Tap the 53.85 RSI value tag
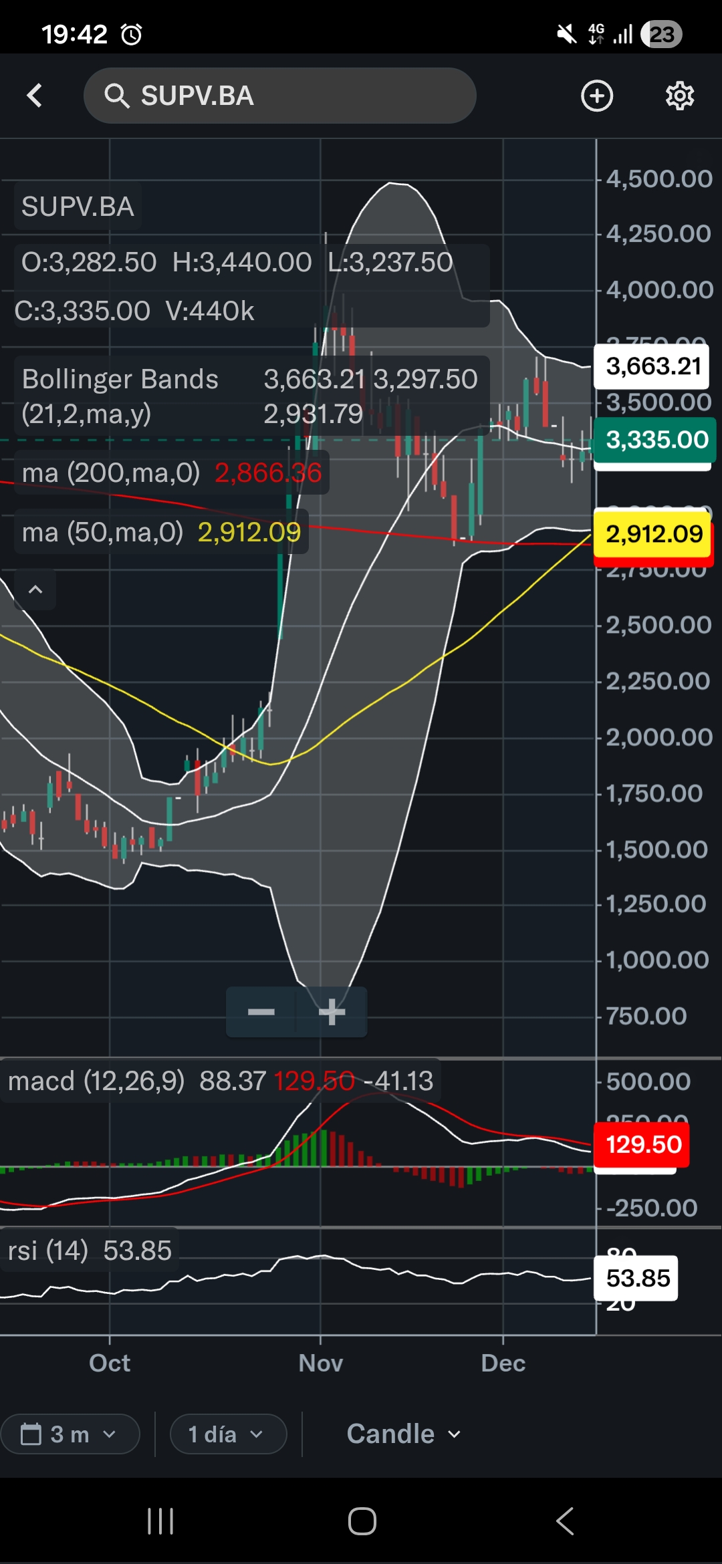722x1564 pixels. pos(637,1278)
